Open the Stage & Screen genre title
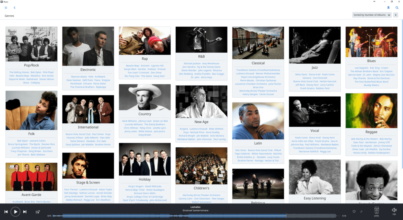The width and height of the screenshot is (403, 220). click(88, 183)
